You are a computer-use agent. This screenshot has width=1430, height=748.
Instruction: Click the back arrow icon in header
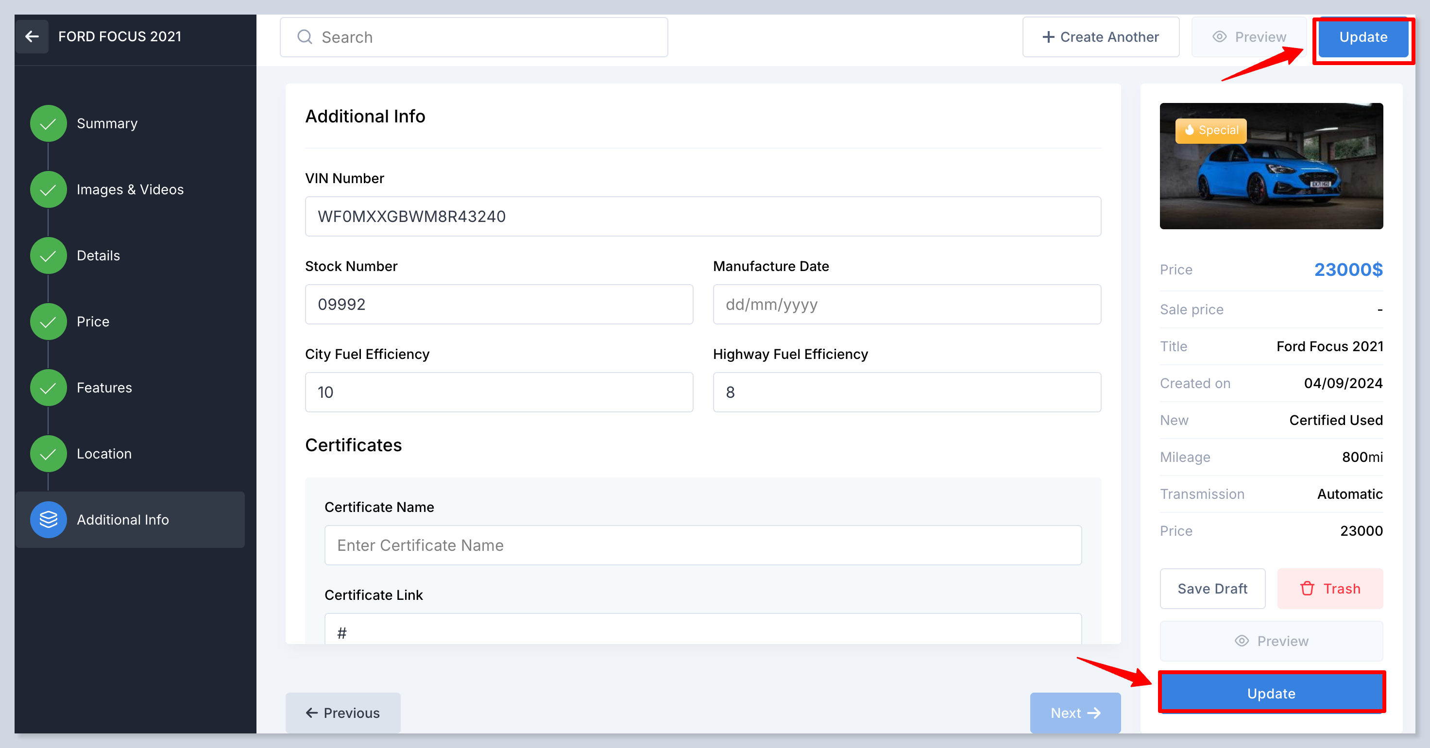coord(32,36)
